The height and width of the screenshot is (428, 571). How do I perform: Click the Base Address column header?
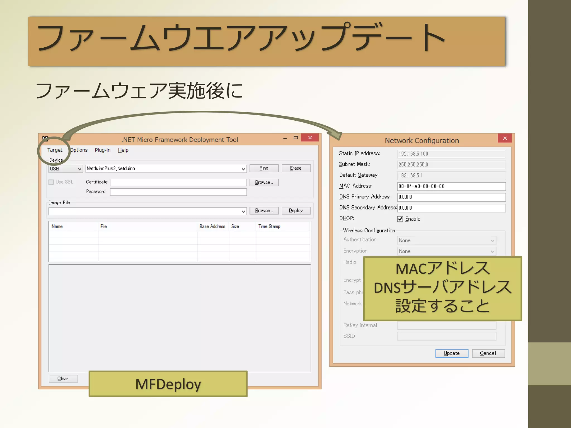(x=213, y=226)
